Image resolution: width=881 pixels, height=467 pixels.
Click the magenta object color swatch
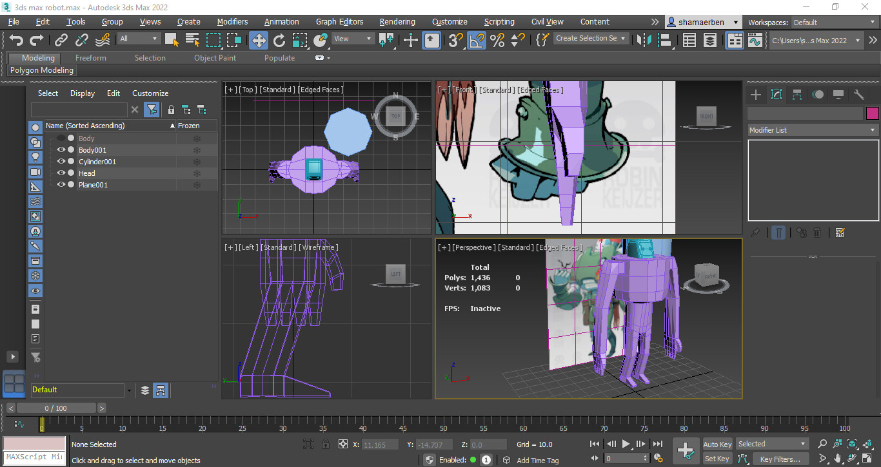pos(871,113)
